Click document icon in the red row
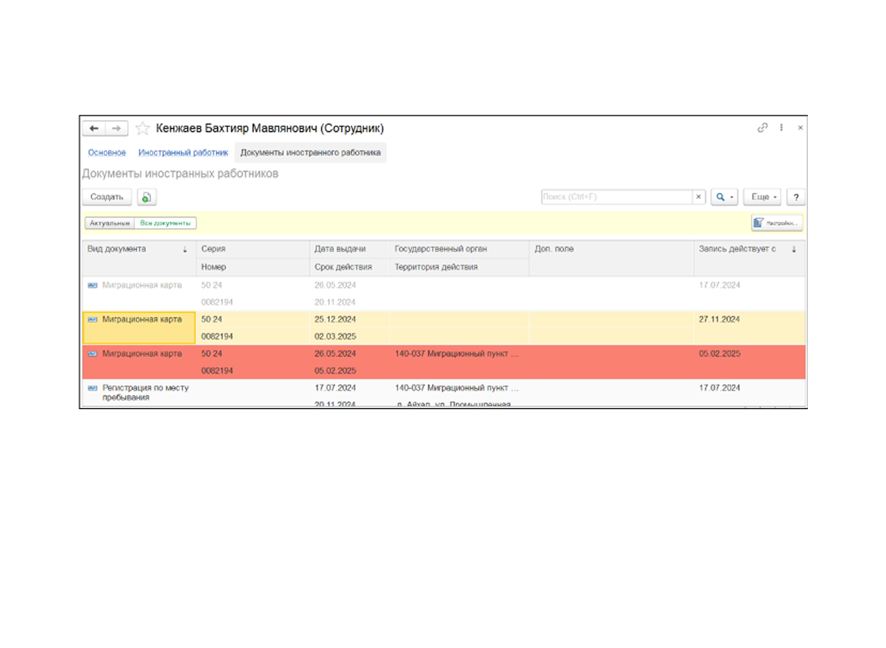Viewport: 886px width, 648px height. pos(93,354)
